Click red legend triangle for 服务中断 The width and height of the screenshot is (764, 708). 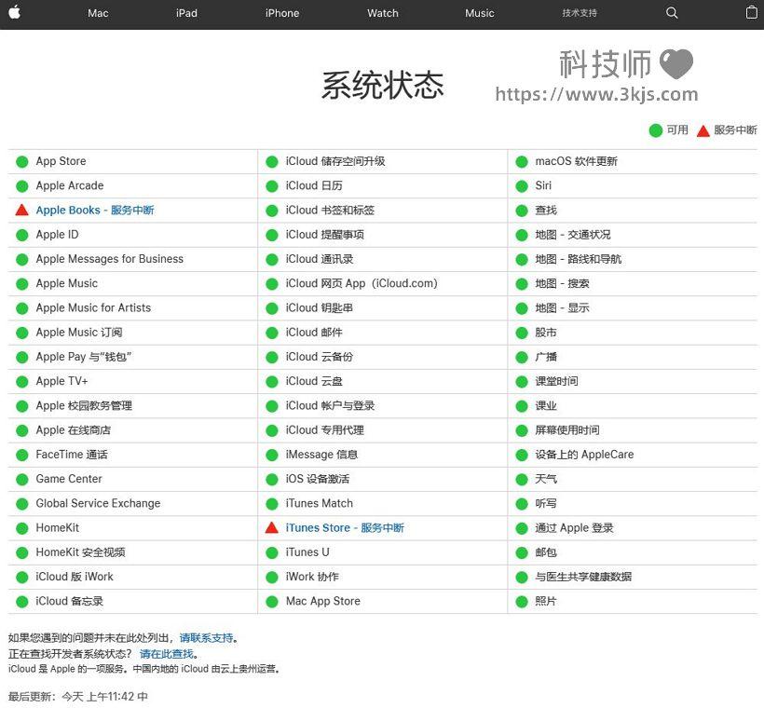tap(703, 130)
